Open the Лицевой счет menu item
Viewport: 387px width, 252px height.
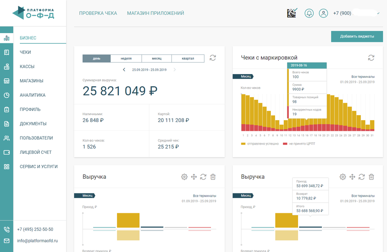pos(35,152)
